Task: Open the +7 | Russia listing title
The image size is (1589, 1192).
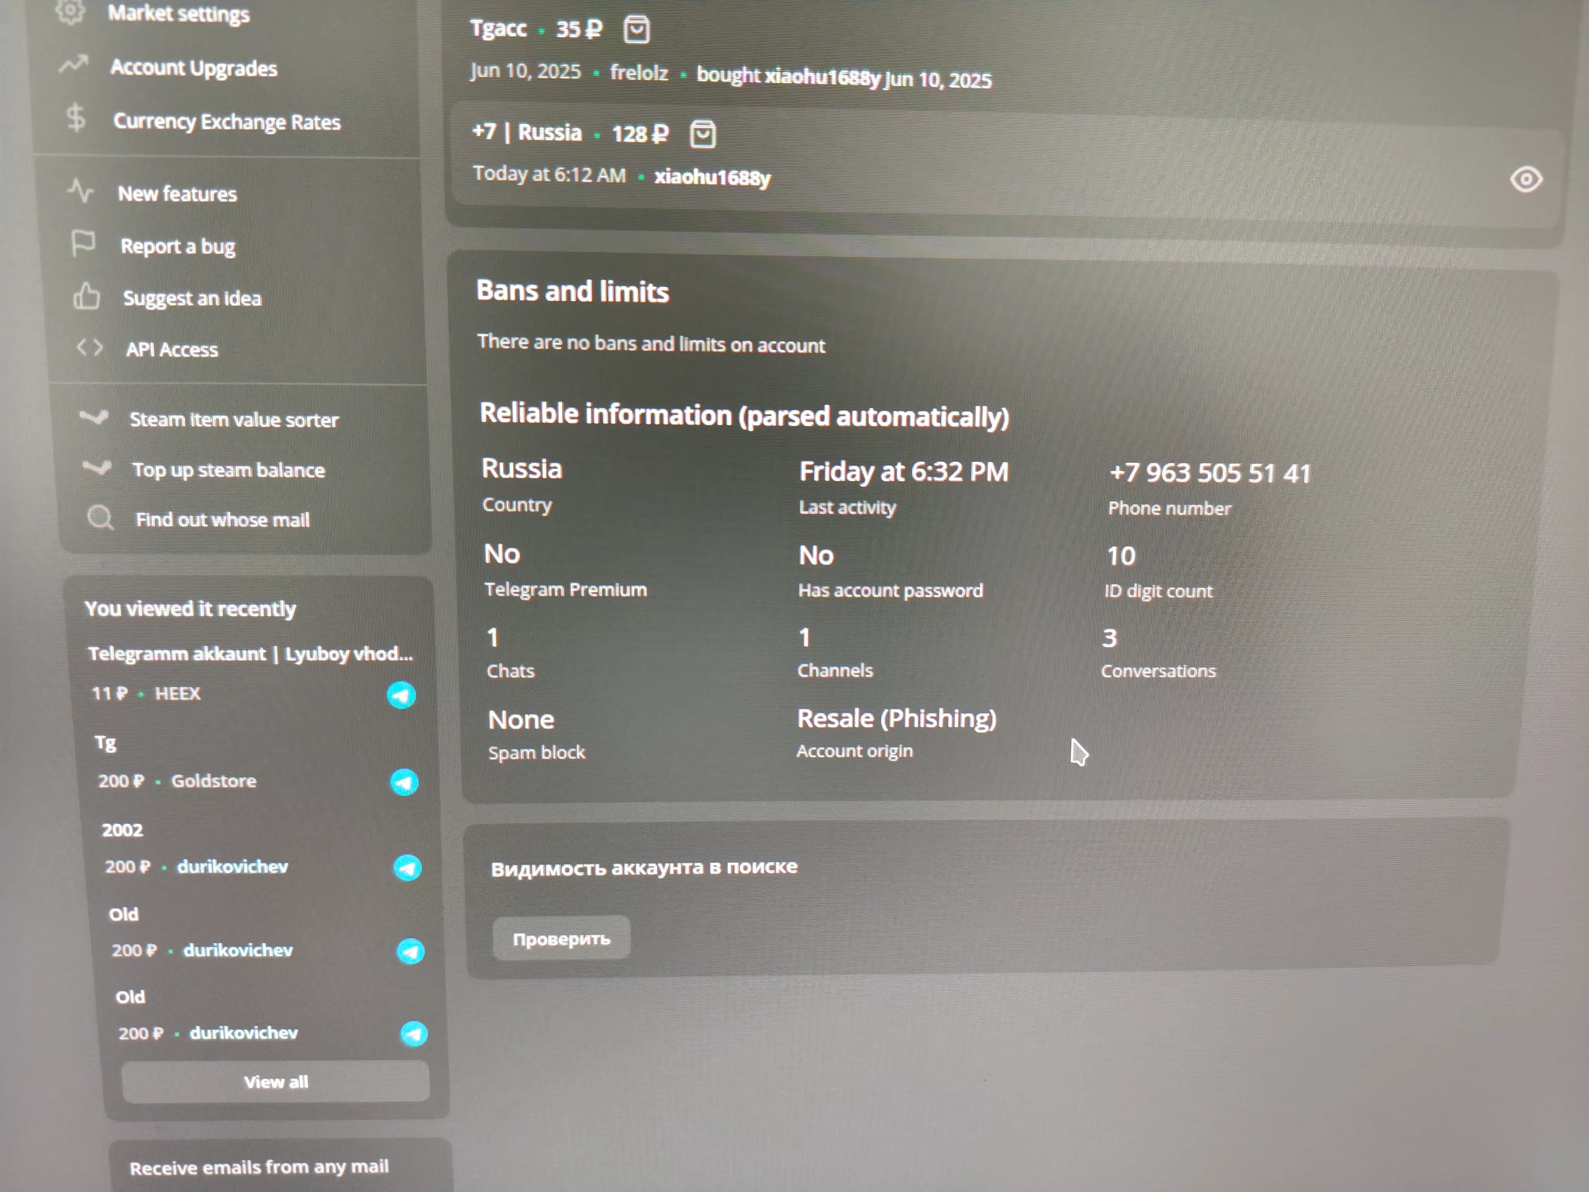Action: click(527, 132)
